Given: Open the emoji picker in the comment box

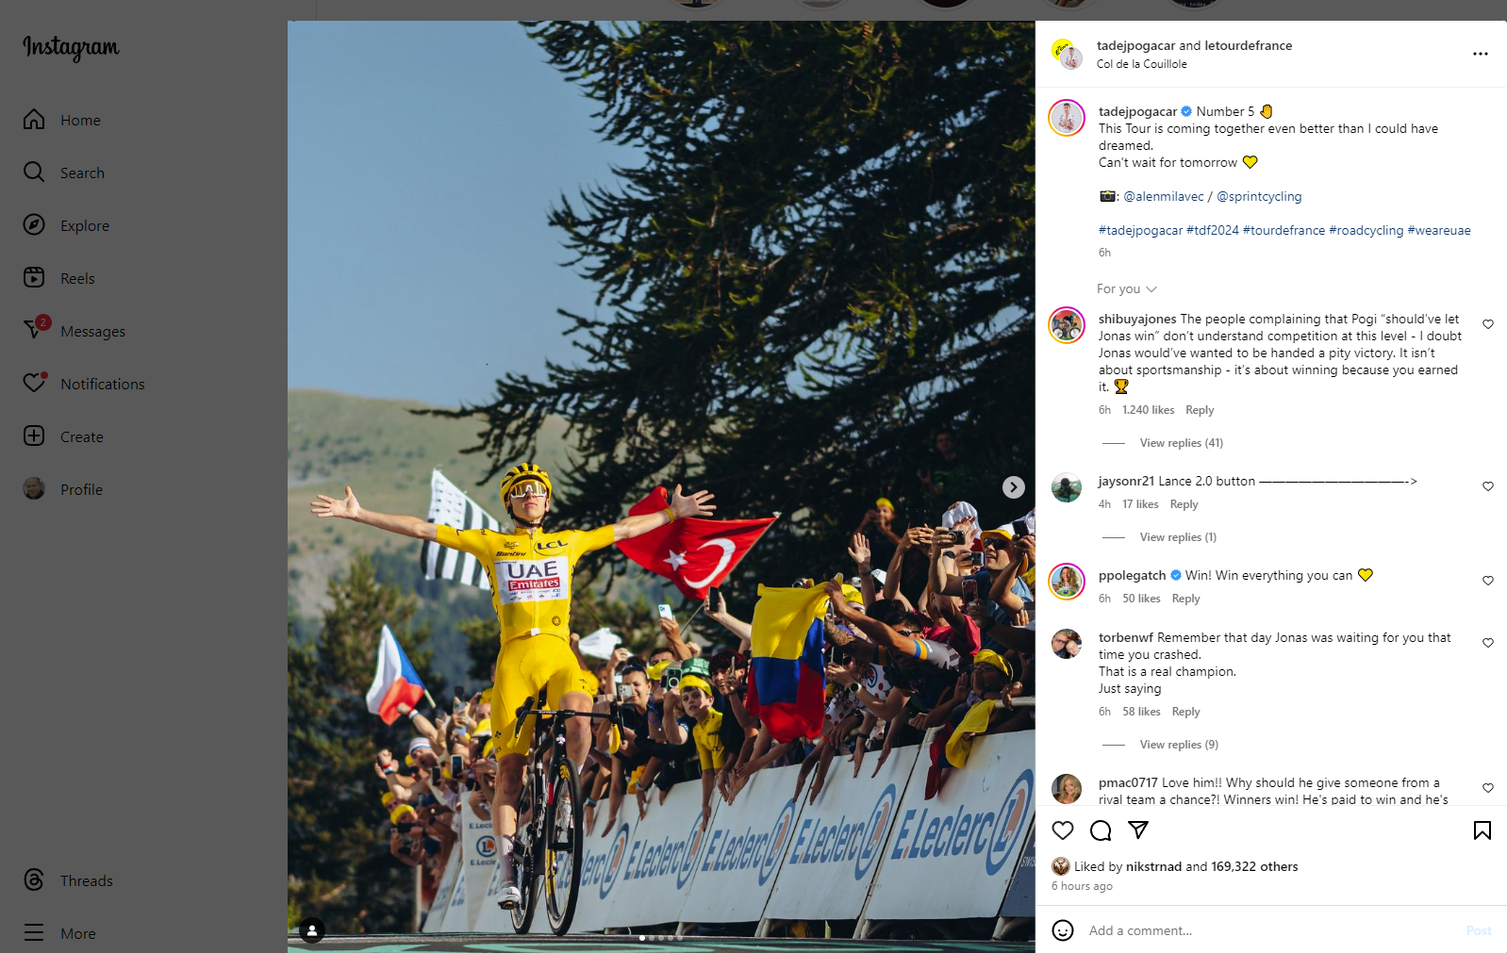Looking at the screenshot, I should click(x=1063, y=930).
